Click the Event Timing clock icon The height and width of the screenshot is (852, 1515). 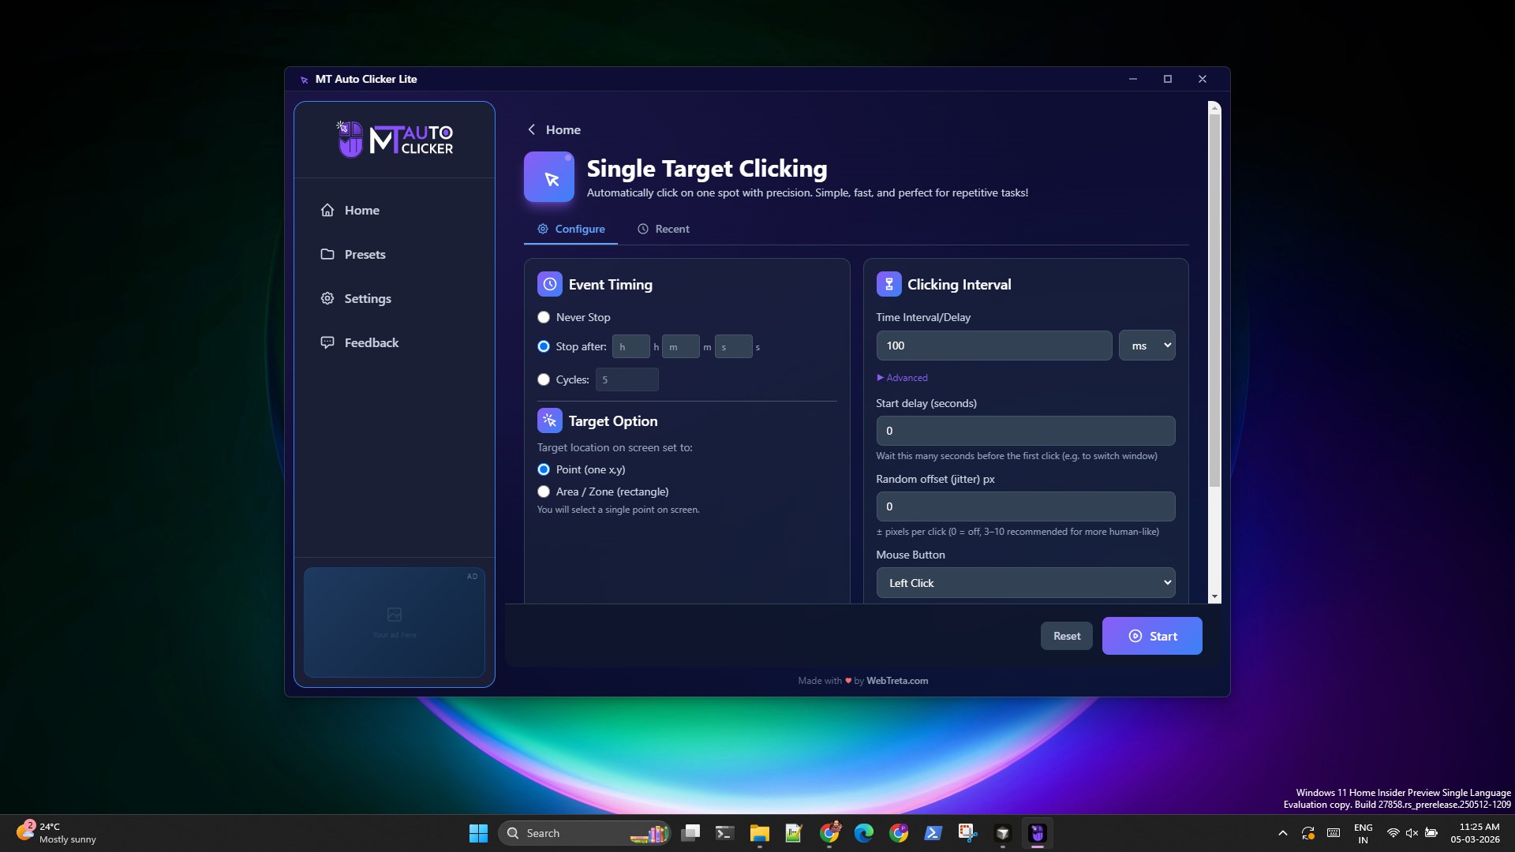(550, 285)
